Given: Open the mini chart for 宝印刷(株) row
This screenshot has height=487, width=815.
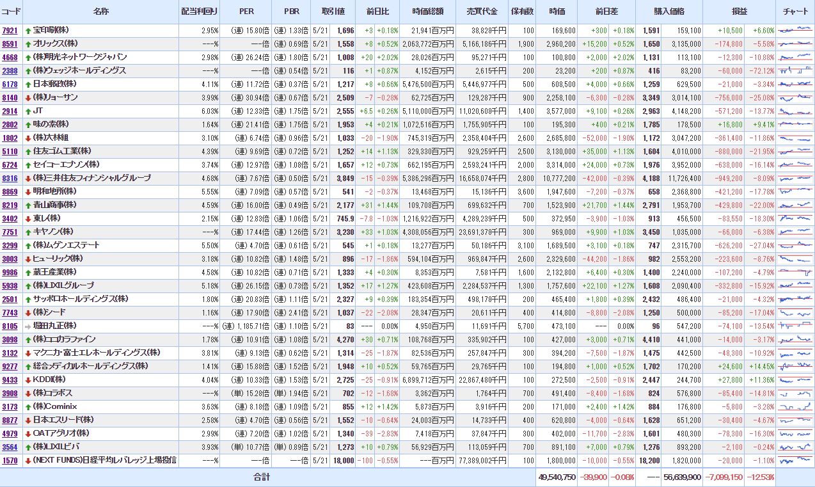Looking at the screenshot, I should click(795, 30).
